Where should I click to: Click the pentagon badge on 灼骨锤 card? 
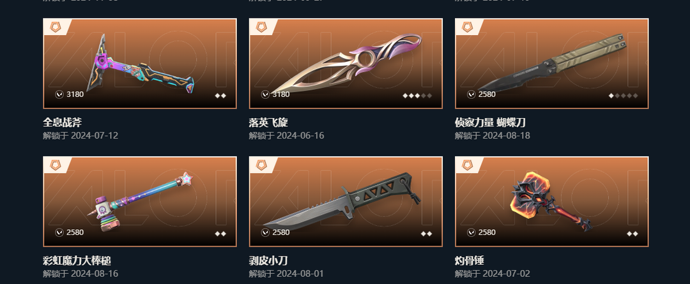[466, 165]
